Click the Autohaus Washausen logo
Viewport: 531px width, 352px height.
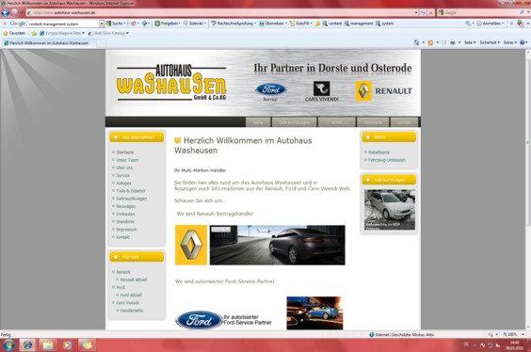(171, 83)
